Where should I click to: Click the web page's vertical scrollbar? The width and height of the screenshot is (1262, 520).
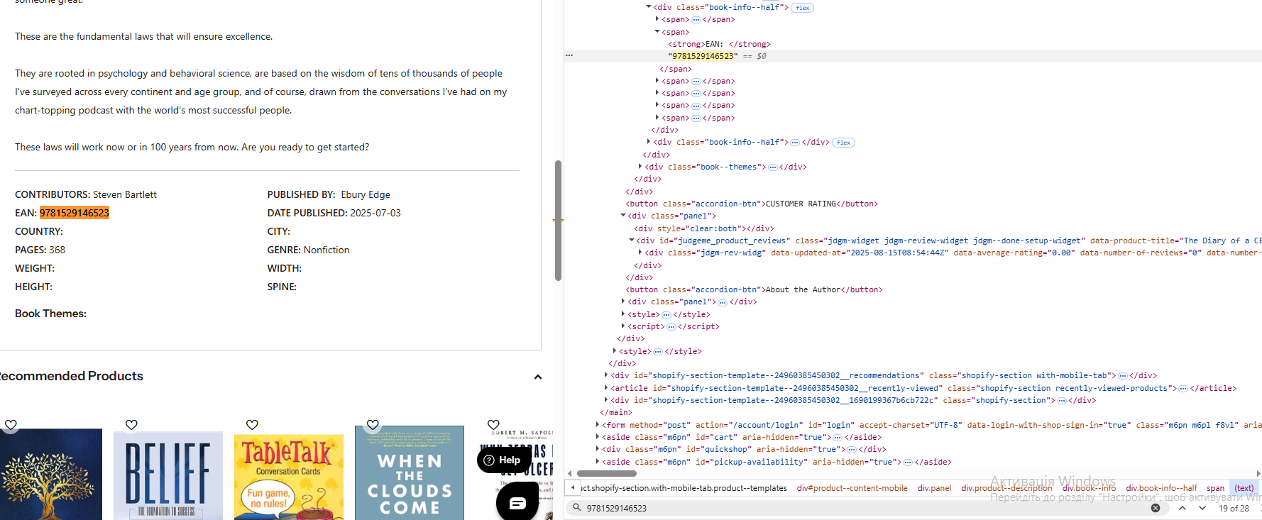pos(558,221)
